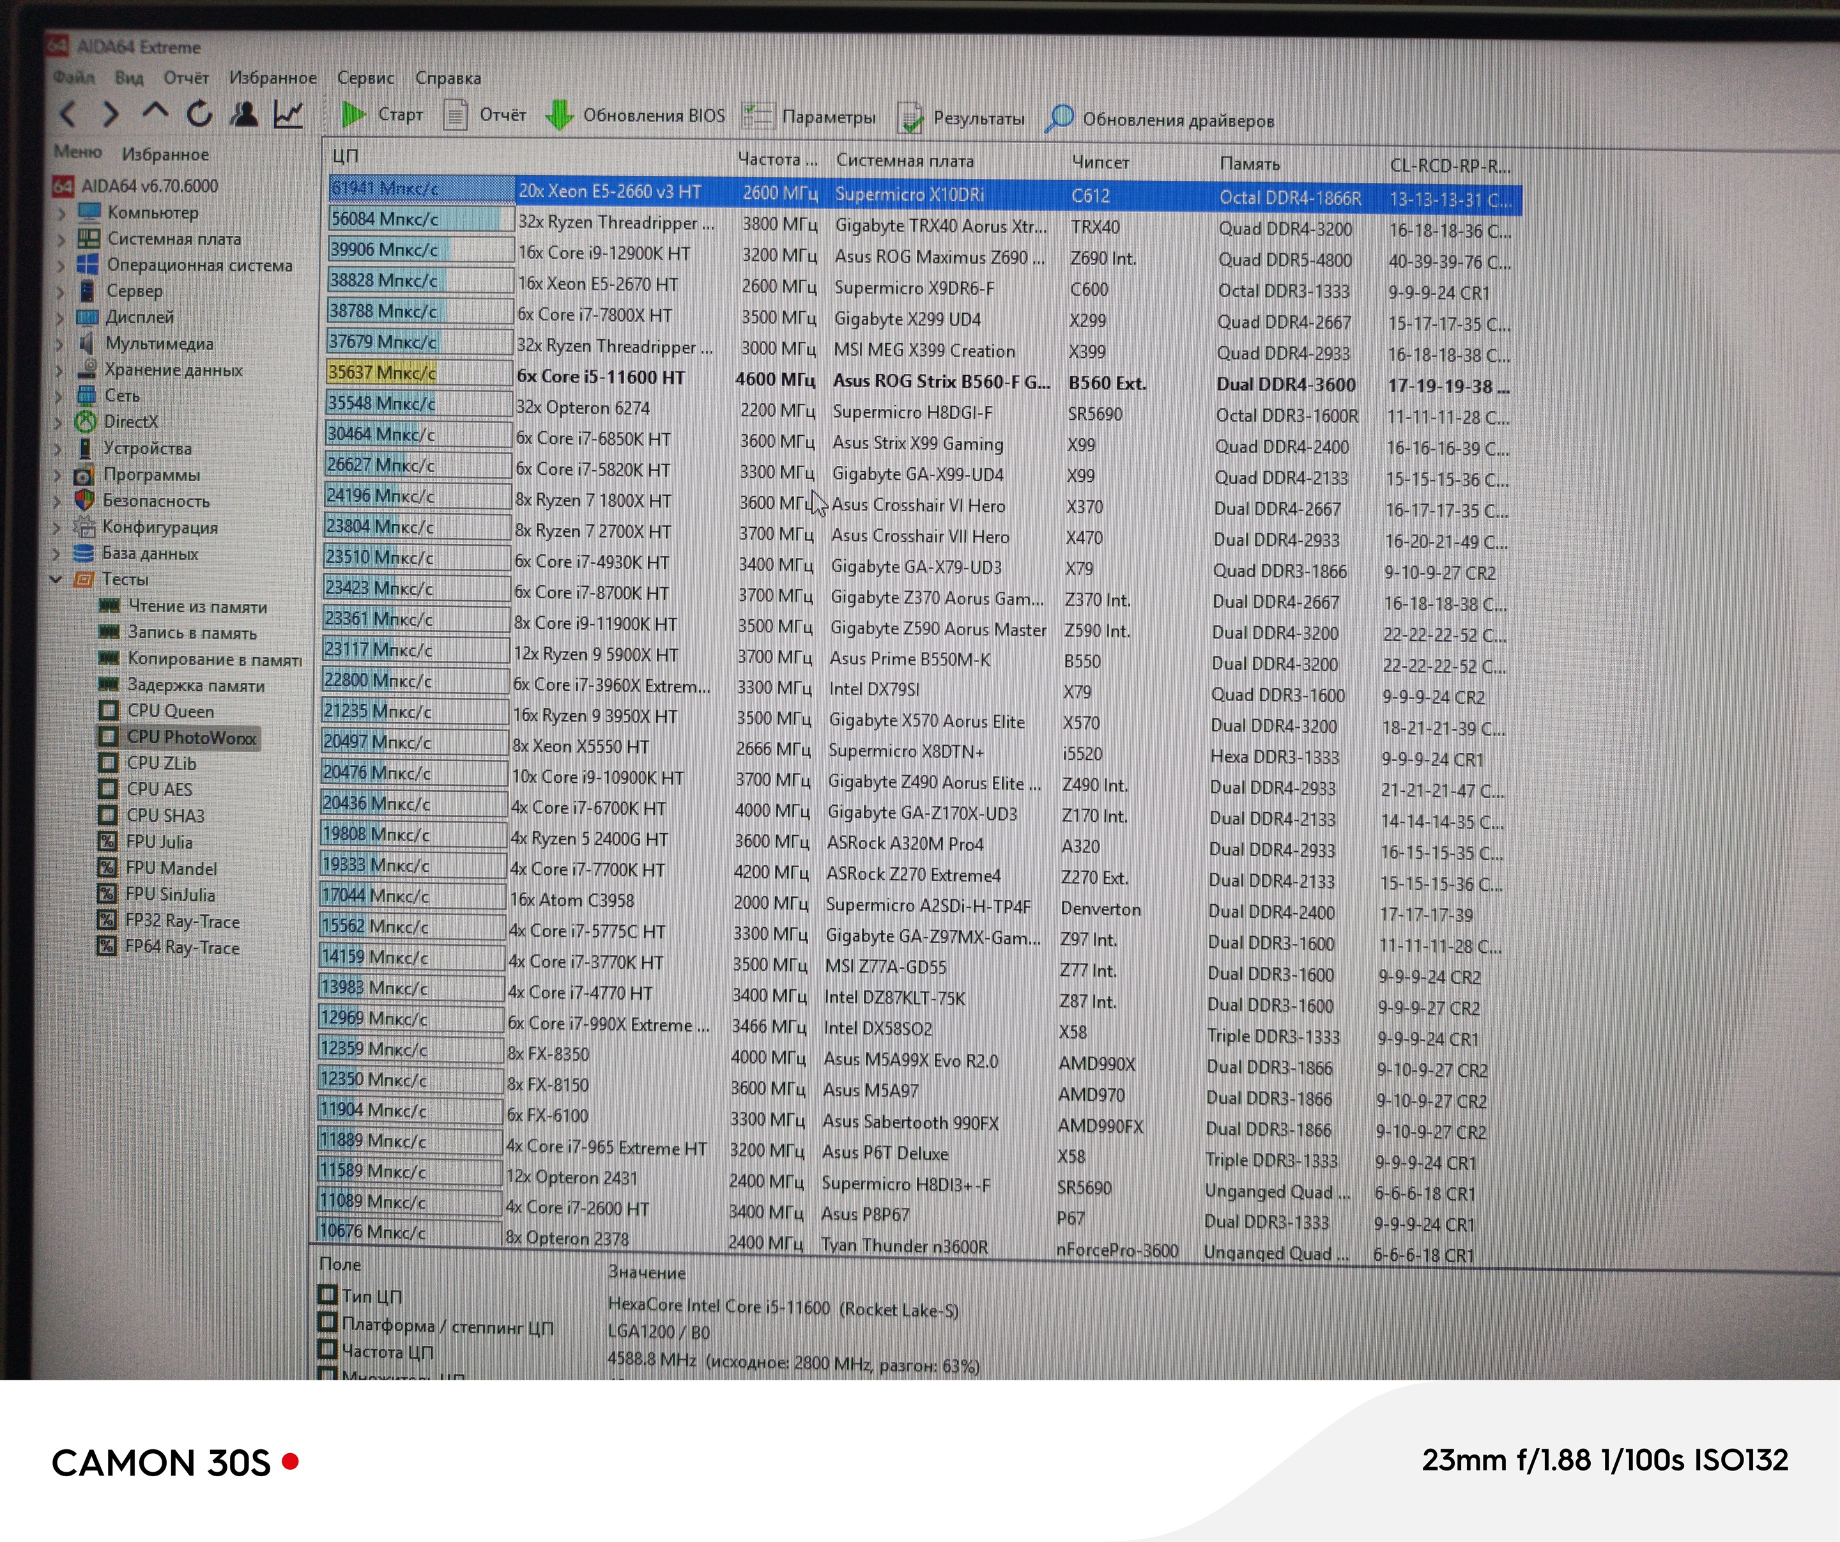Sort by the Память column header
The height and width of the screenshot is (1542, 1840).
click(1250, 164)
